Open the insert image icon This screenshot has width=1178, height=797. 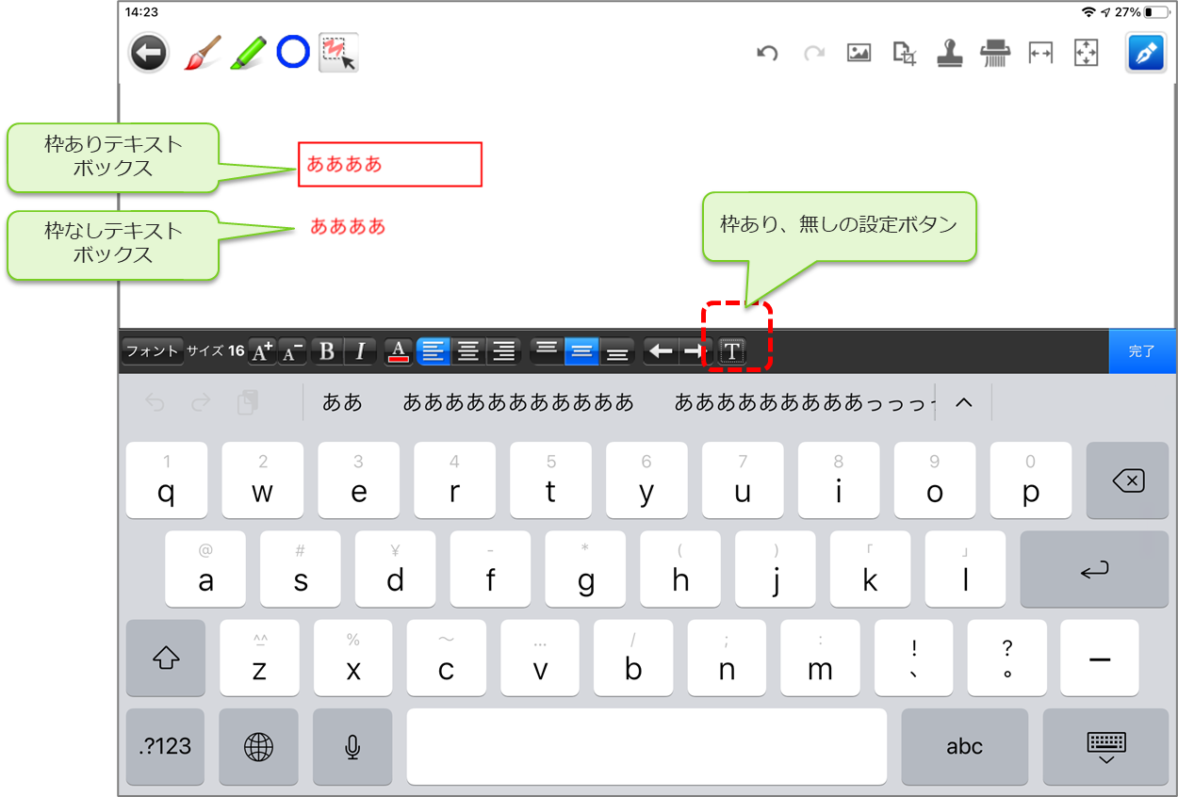pyautogui.click(x=859, y=54)
